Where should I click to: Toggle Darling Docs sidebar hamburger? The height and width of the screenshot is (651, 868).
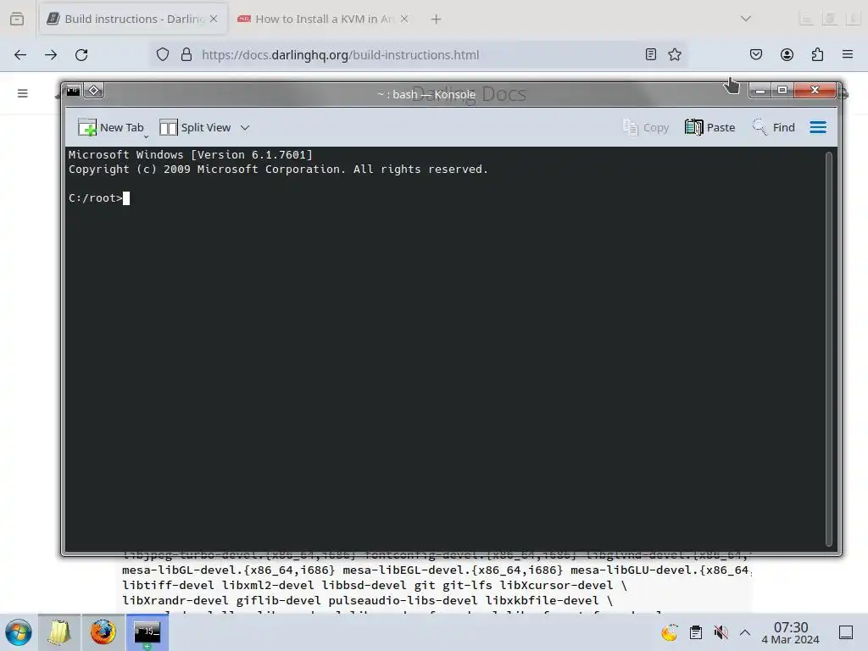pos(23,93)
